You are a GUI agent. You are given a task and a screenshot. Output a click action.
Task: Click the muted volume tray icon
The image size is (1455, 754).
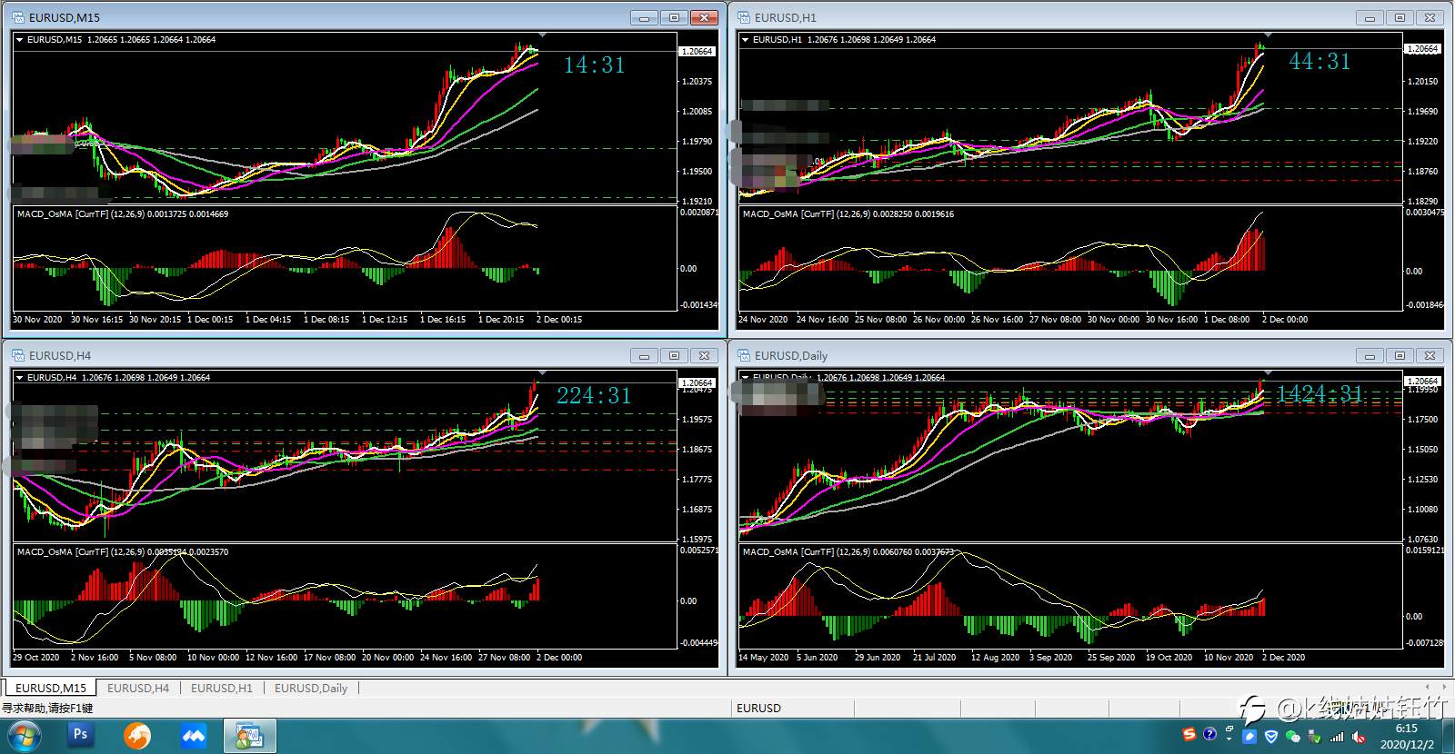pos(1359,737)
